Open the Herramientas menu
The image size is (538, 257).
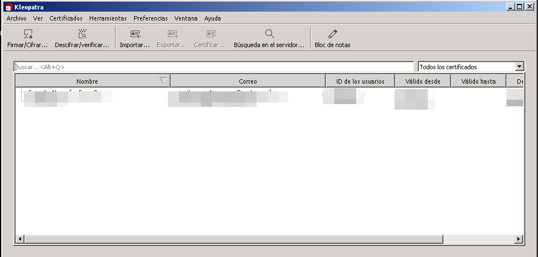coord(107,18)
